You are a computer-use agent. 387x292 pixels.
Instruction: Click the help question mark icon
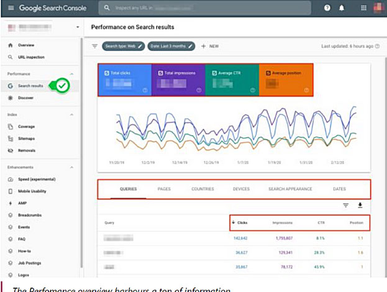(x=327, y=8)
